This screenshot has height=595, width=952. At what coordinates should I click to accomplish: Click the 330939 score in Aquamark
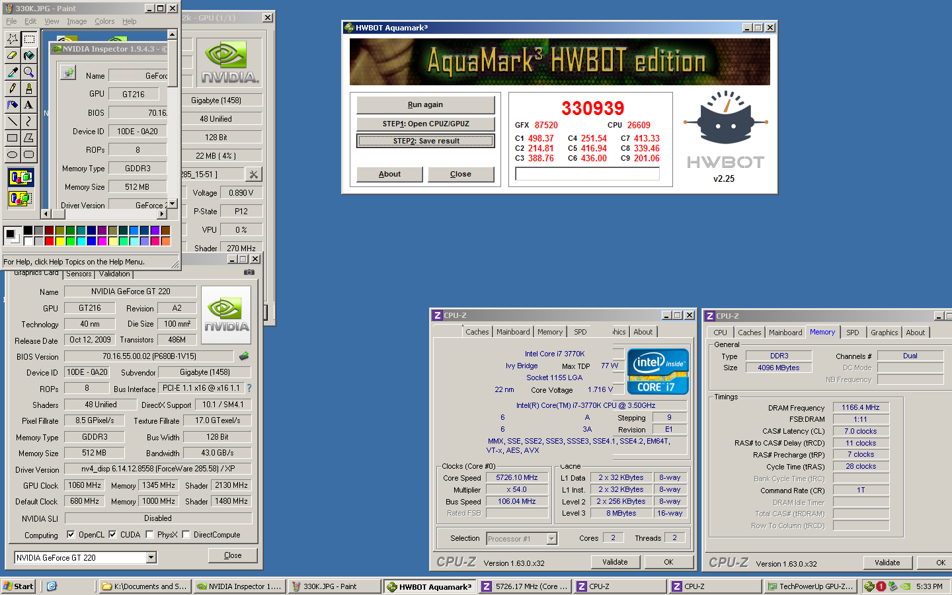click(x=592, y=108)
